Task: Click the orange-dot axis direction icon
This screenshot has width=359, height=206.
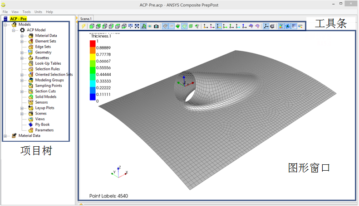Action: click(x=206, y=26)
